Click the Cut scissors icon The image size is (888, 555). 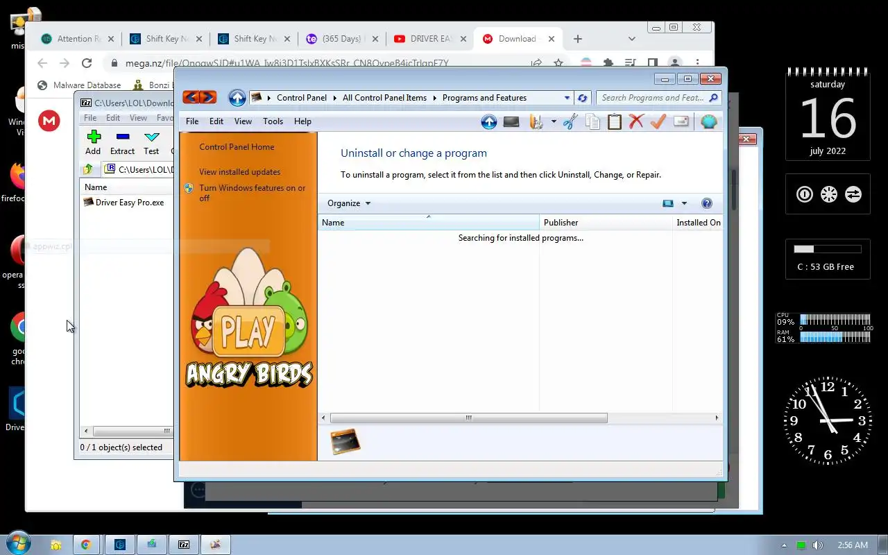(x=570, y=122)
